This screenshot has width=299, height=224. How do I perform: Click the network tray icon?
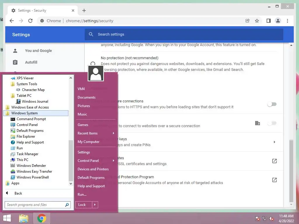tap(264, 218)
